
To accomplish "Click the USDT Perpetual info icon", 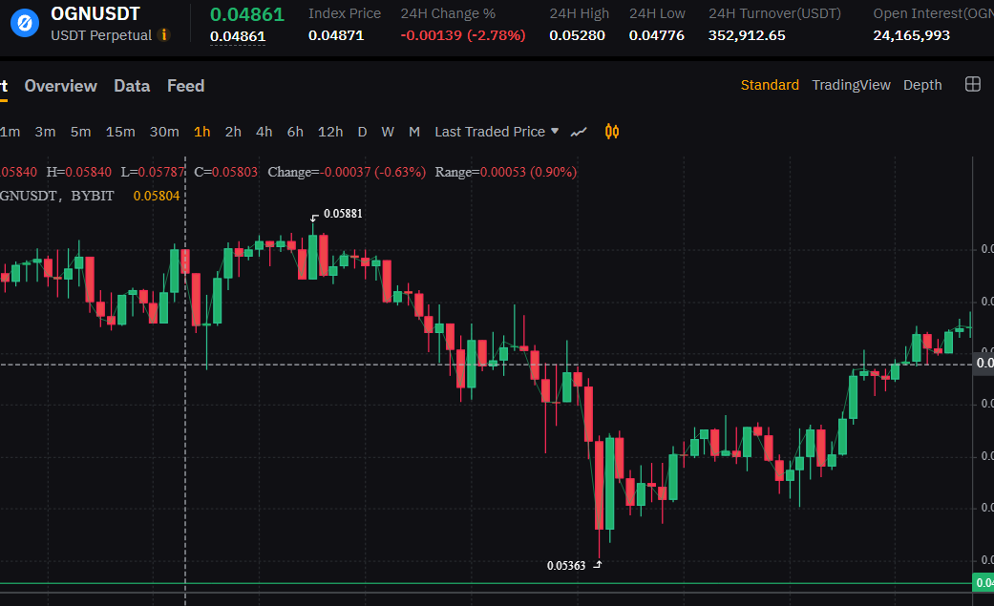I will (x=163, y=35).
